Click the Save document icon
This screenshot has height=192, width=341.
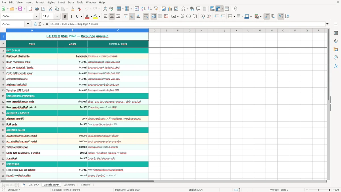click(20, 9)
